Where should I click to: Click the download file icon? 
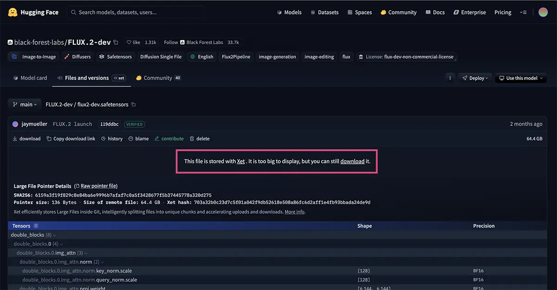[15, 138]
